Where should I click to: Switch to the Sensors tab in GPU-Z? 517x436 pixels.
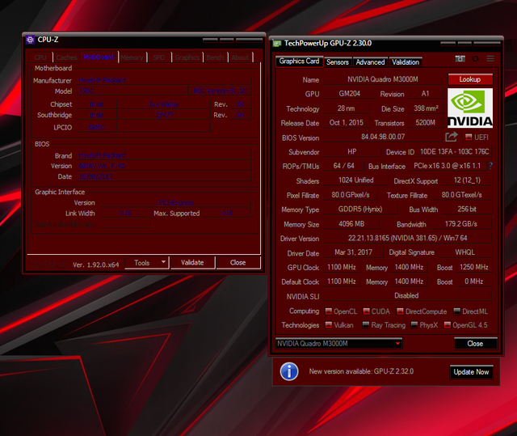(x=338, y=62)
